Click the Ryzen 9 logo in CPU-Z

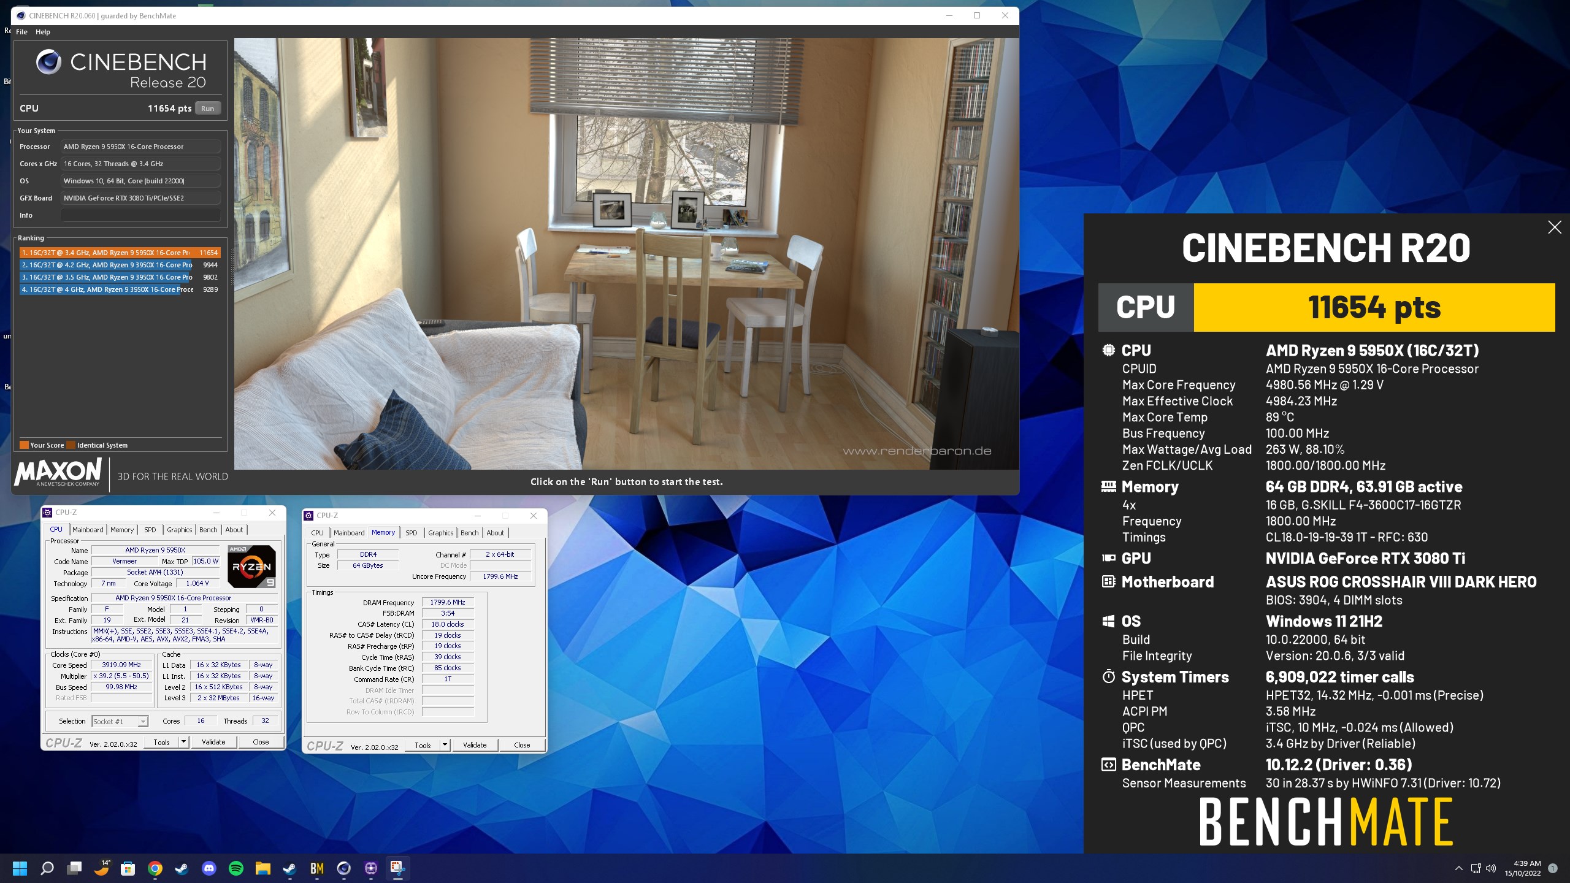point(251,567)
